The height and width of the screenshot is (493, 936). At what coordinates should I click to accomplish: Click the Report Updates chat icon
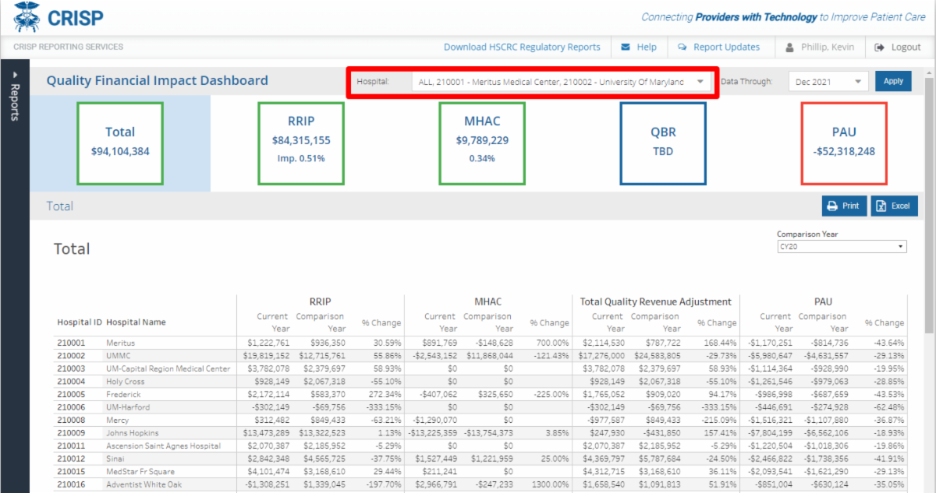click(x=682, y=47)
